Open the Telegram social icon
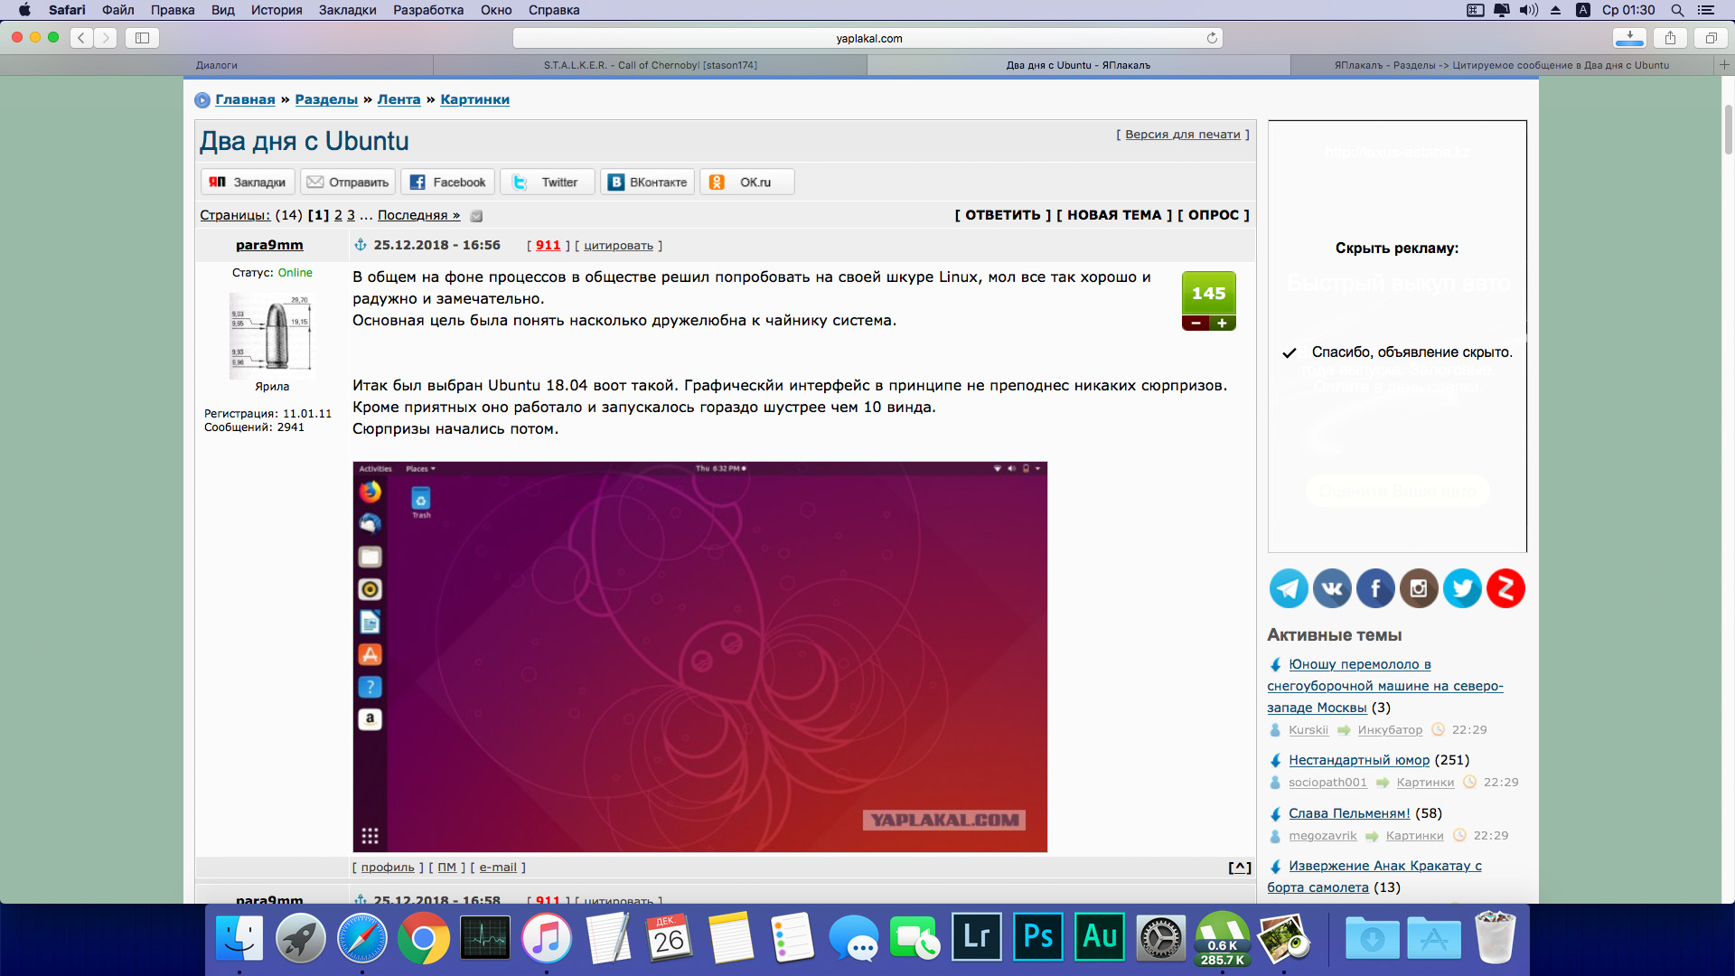The image size is (1735, 976). pos(1289,588)
